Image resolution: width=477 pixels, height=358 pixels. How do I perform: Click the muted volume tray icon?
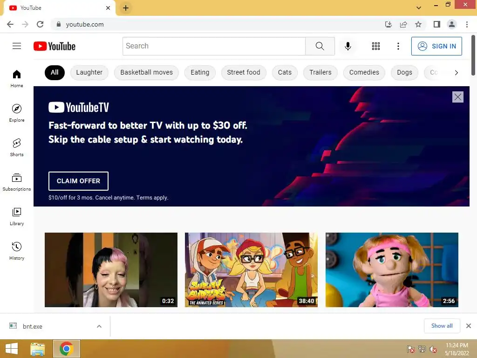pyautogui.click(x=433, y=349)
